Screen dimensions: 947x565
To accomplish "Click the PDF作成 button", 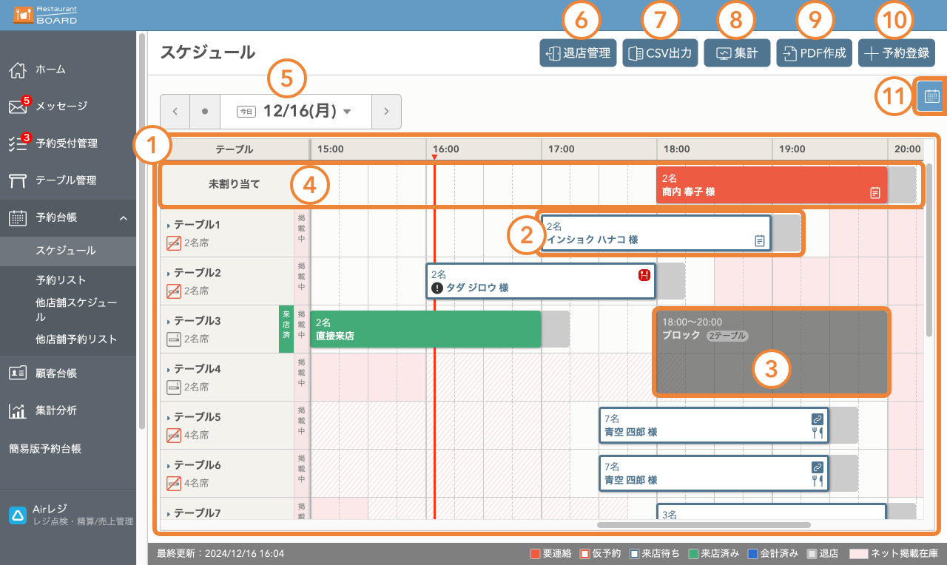I will coord(815,53).
